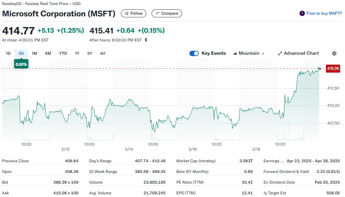
Task: Click the Advanced Chart expand arrows icon
Action: [x=280, y=53]
